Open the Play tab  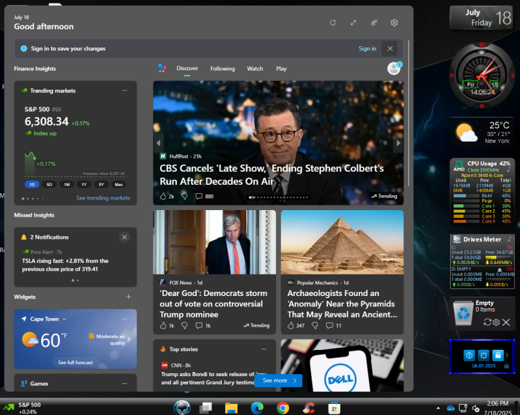point(281,68)
